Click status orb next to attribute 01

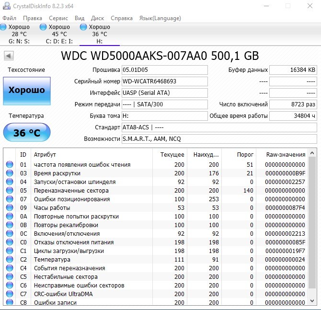tap(10, 164)
